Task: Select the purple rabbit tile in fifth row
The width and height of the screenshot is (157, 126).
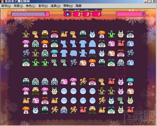Action: tap(121, 81)
